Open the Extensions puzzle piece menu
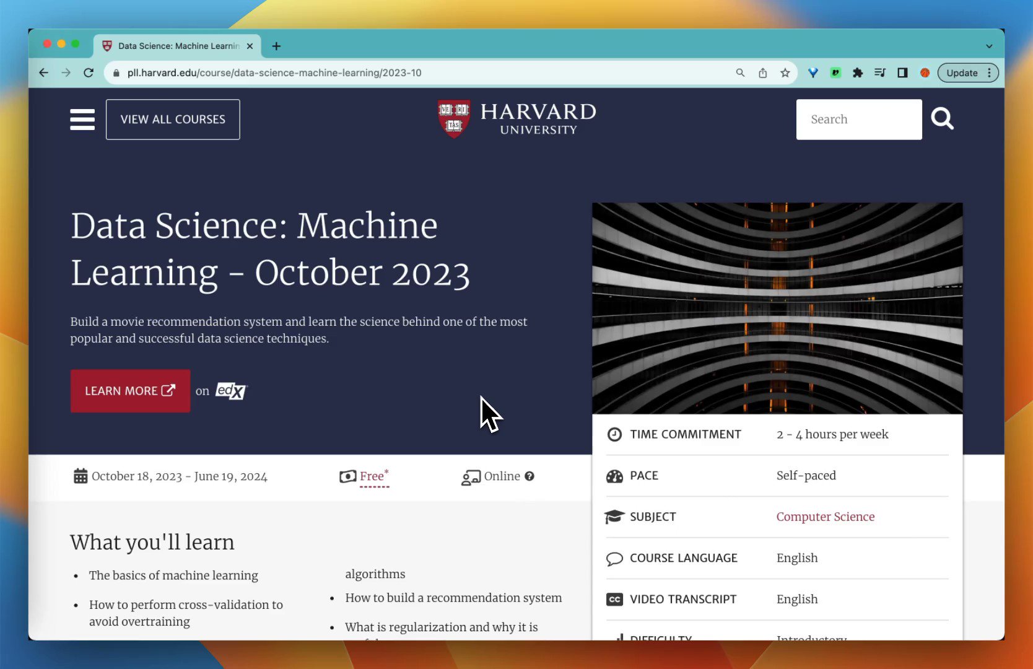This screenshot has height=669, width=1033. (x=858, y=72)
